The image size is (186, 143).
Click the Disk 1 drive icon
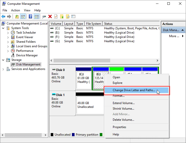(x=54, y=94)
